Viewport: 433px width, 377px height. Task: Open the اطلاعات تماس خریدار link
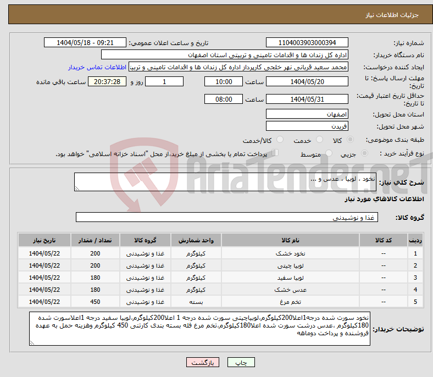coord(97,67)
